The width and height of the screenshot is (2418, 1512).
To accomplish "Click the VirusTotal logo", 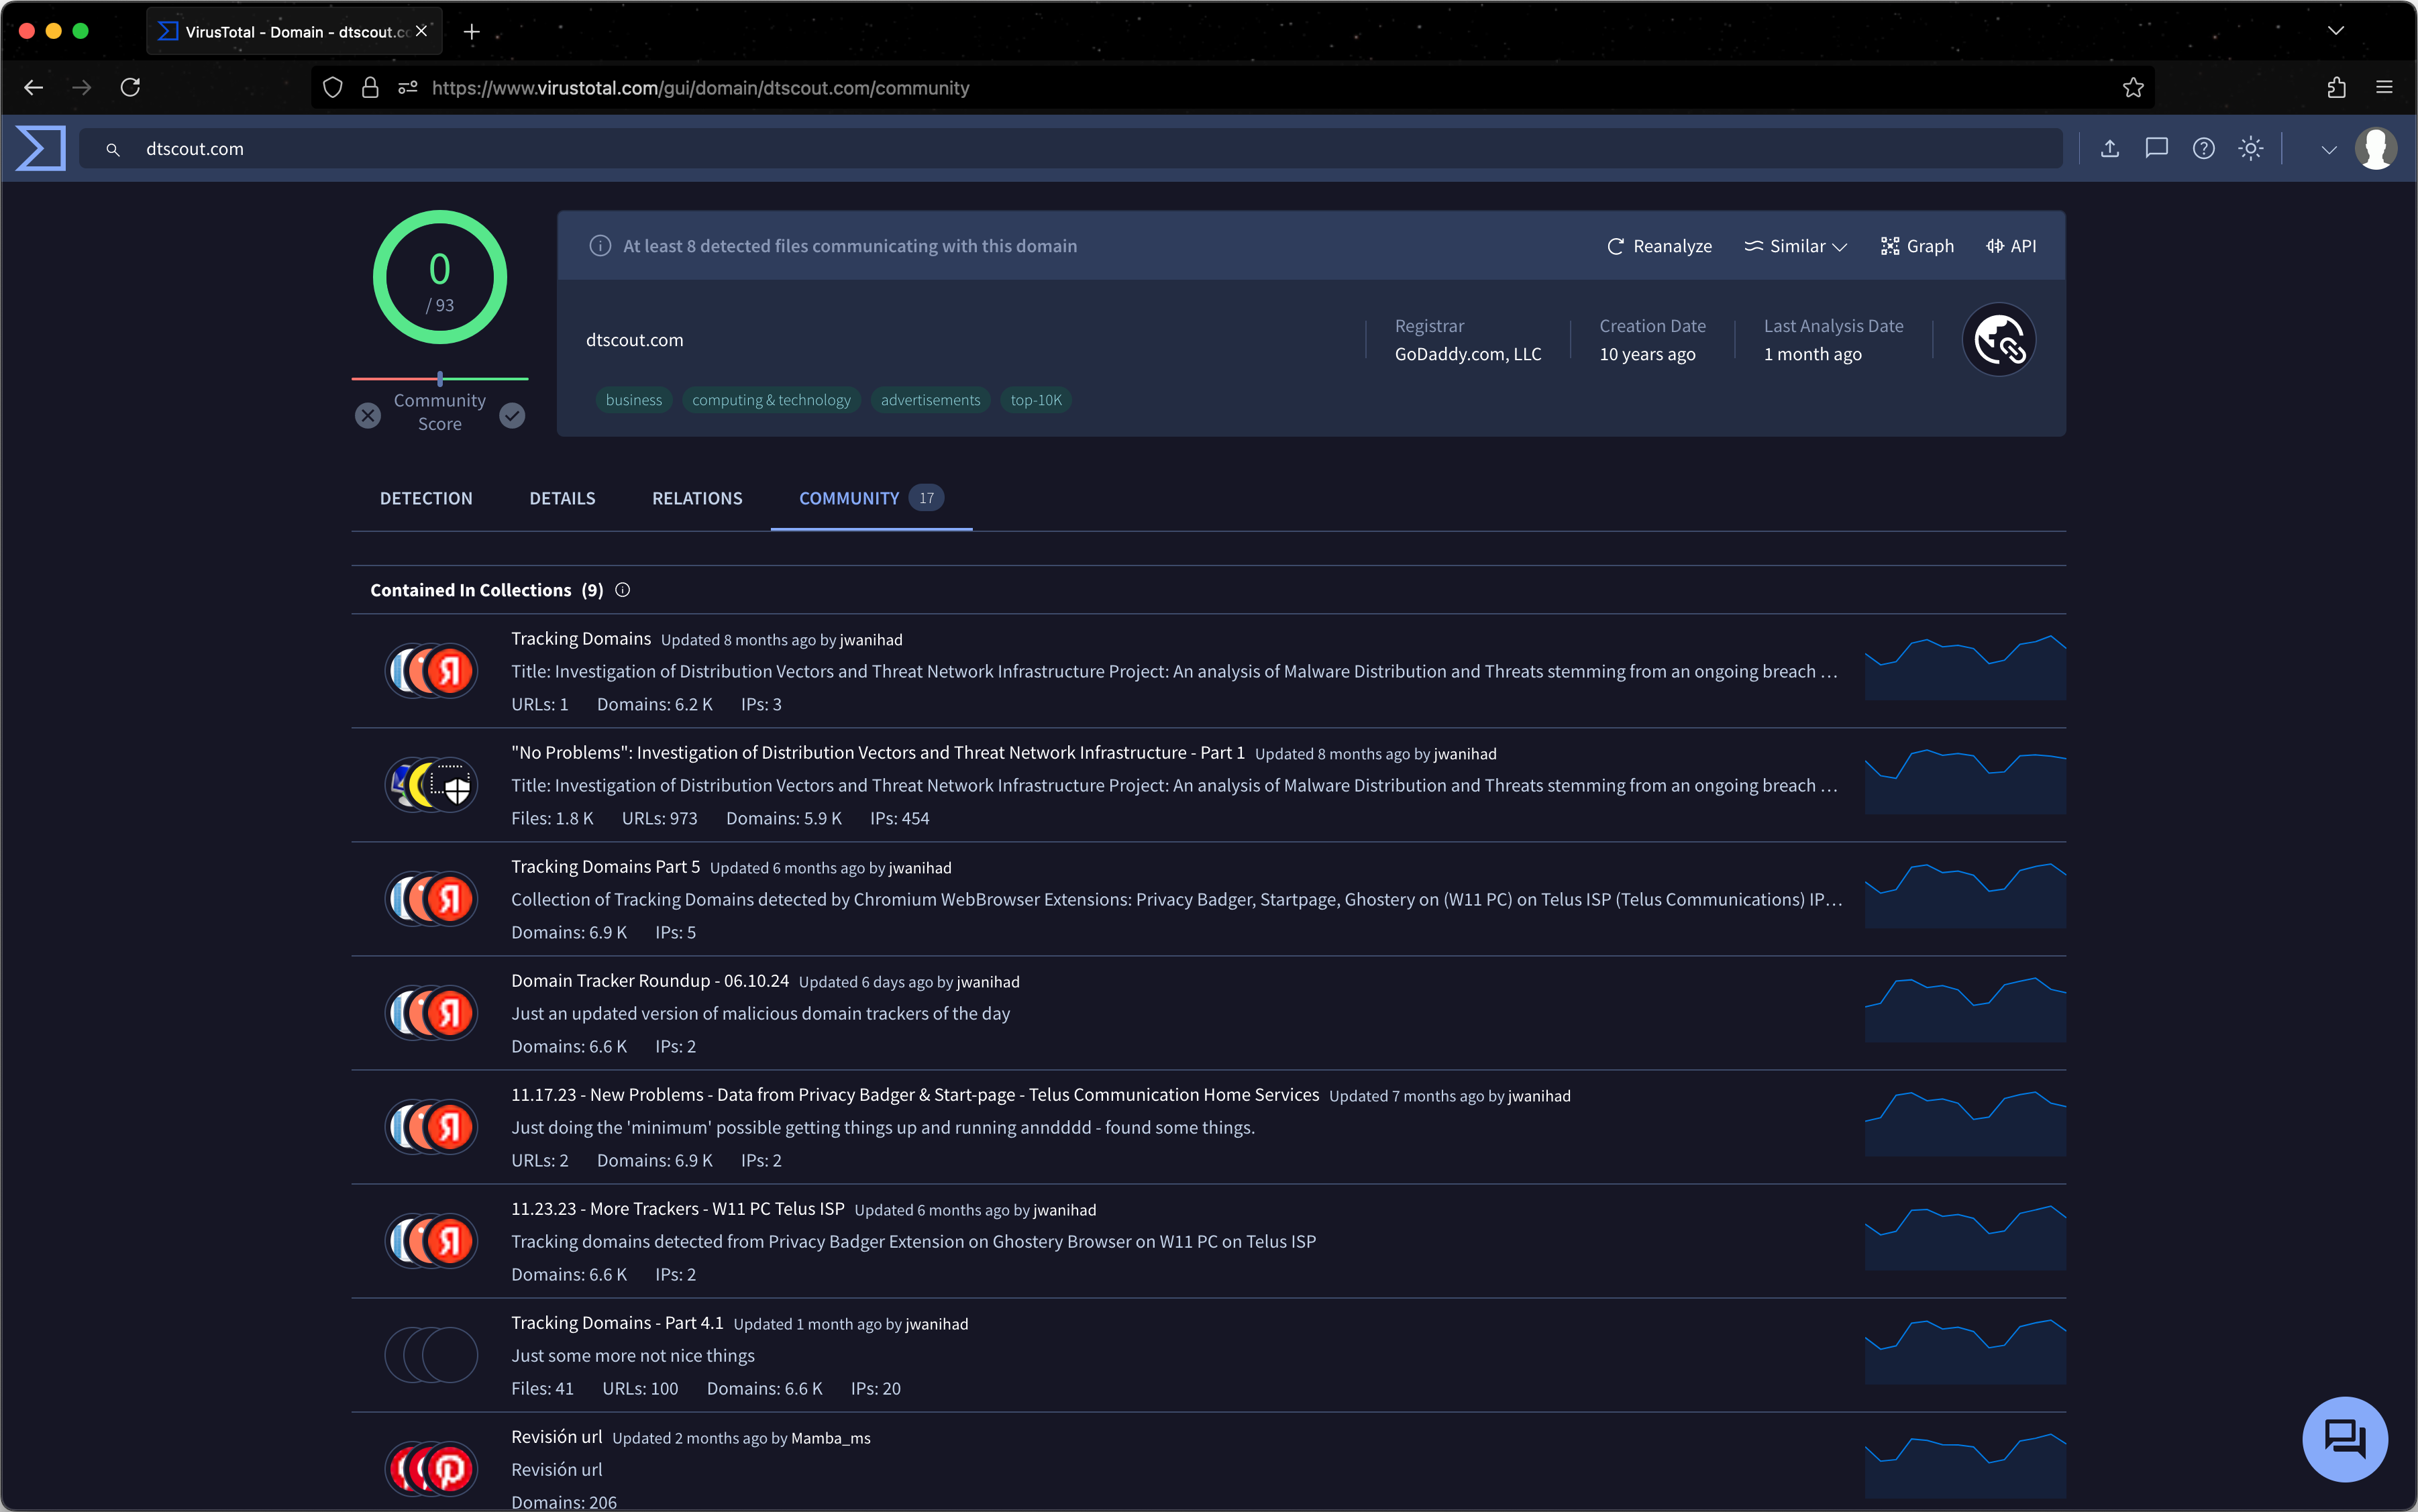I will coord(40,148).
